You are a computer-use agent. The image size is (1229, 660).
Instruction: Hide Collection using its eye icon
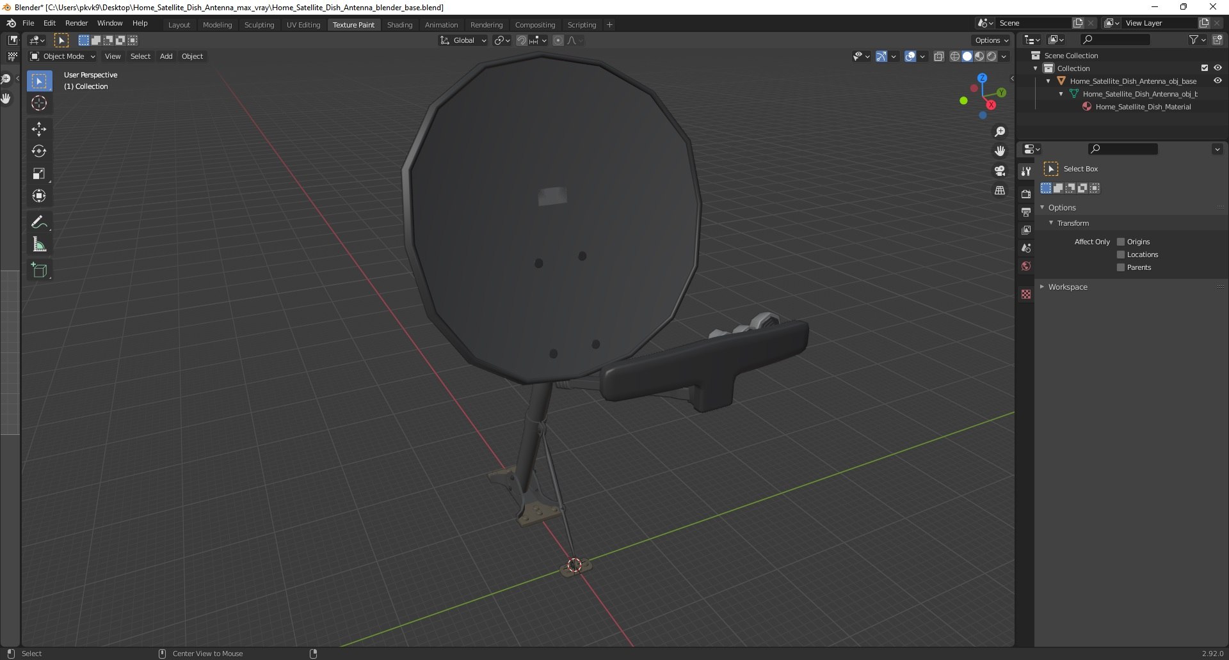tap(1217, 68)
